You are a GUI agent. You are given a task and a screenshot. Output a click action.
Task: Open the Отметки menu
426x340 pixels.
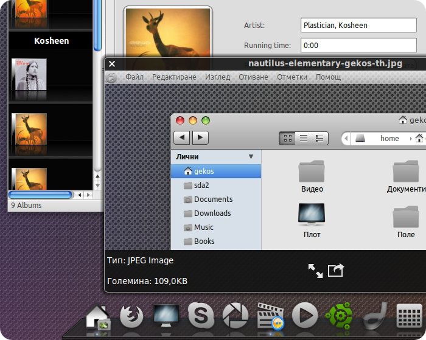pos(292,77)
